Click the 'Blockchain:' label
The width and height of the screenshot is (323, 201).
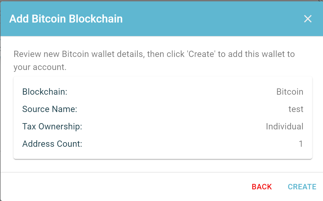45,92
